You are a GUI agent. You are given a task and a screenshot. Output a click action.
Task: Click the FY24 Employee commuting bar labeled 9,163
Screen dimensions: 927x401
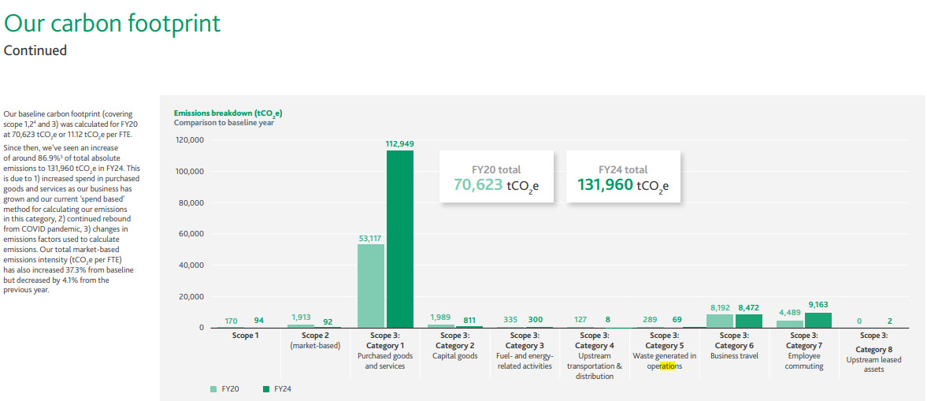coord(818,320)
